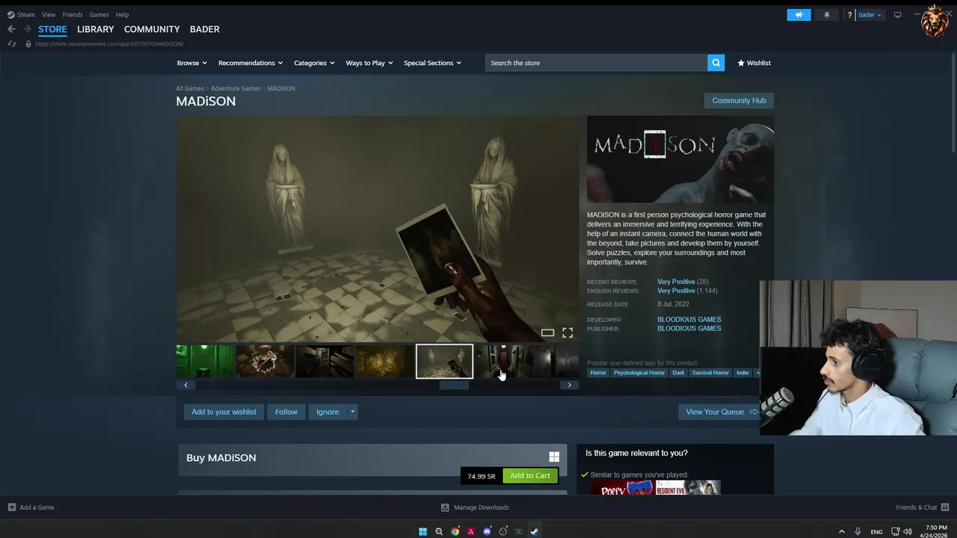
Task: Select the thumbnail under the mouse cursor
Action: tap(504, 361)
